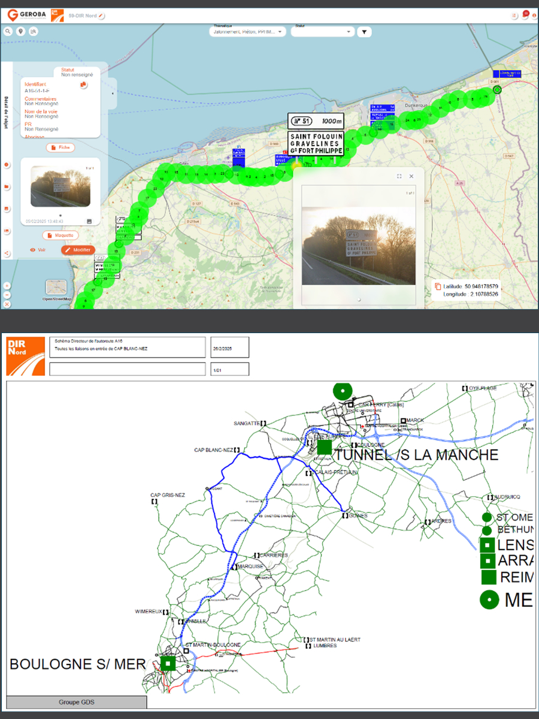
Task: Click the zoom out minus button on the map
Action: pos(7,295)
